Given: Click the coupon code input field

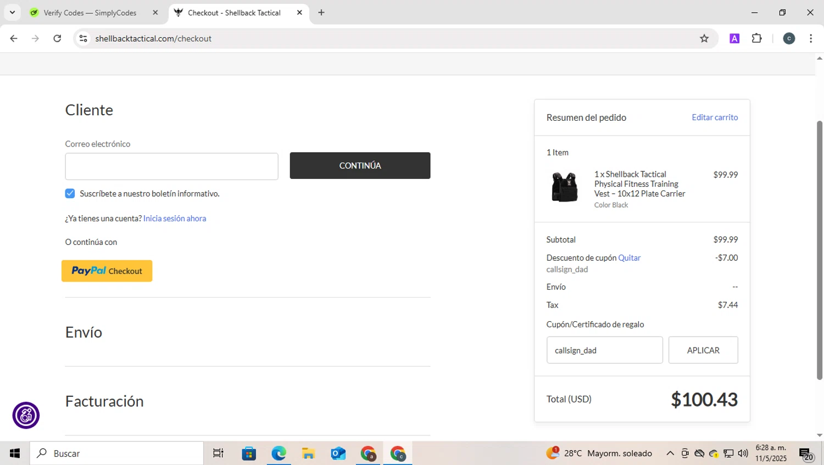Looking at the screenshot, I should pyautogui.click(x=604, y=350).
